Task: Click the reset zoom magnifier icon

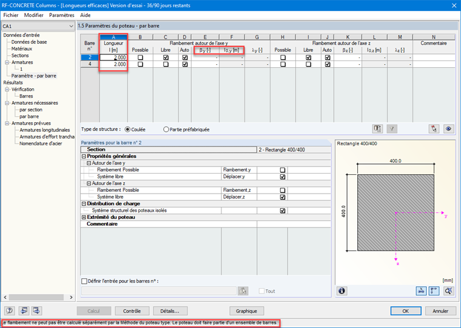Action: click(448, 290)
